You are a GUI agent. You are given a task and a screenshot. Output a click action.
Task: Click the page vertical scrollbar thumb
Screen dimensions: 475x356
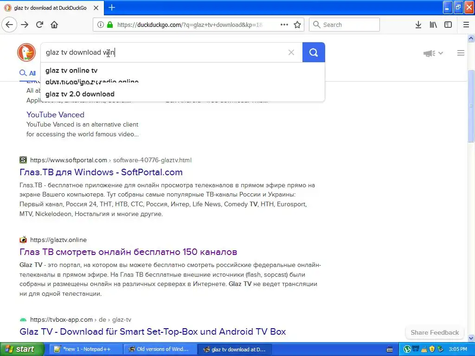(471, 106)
